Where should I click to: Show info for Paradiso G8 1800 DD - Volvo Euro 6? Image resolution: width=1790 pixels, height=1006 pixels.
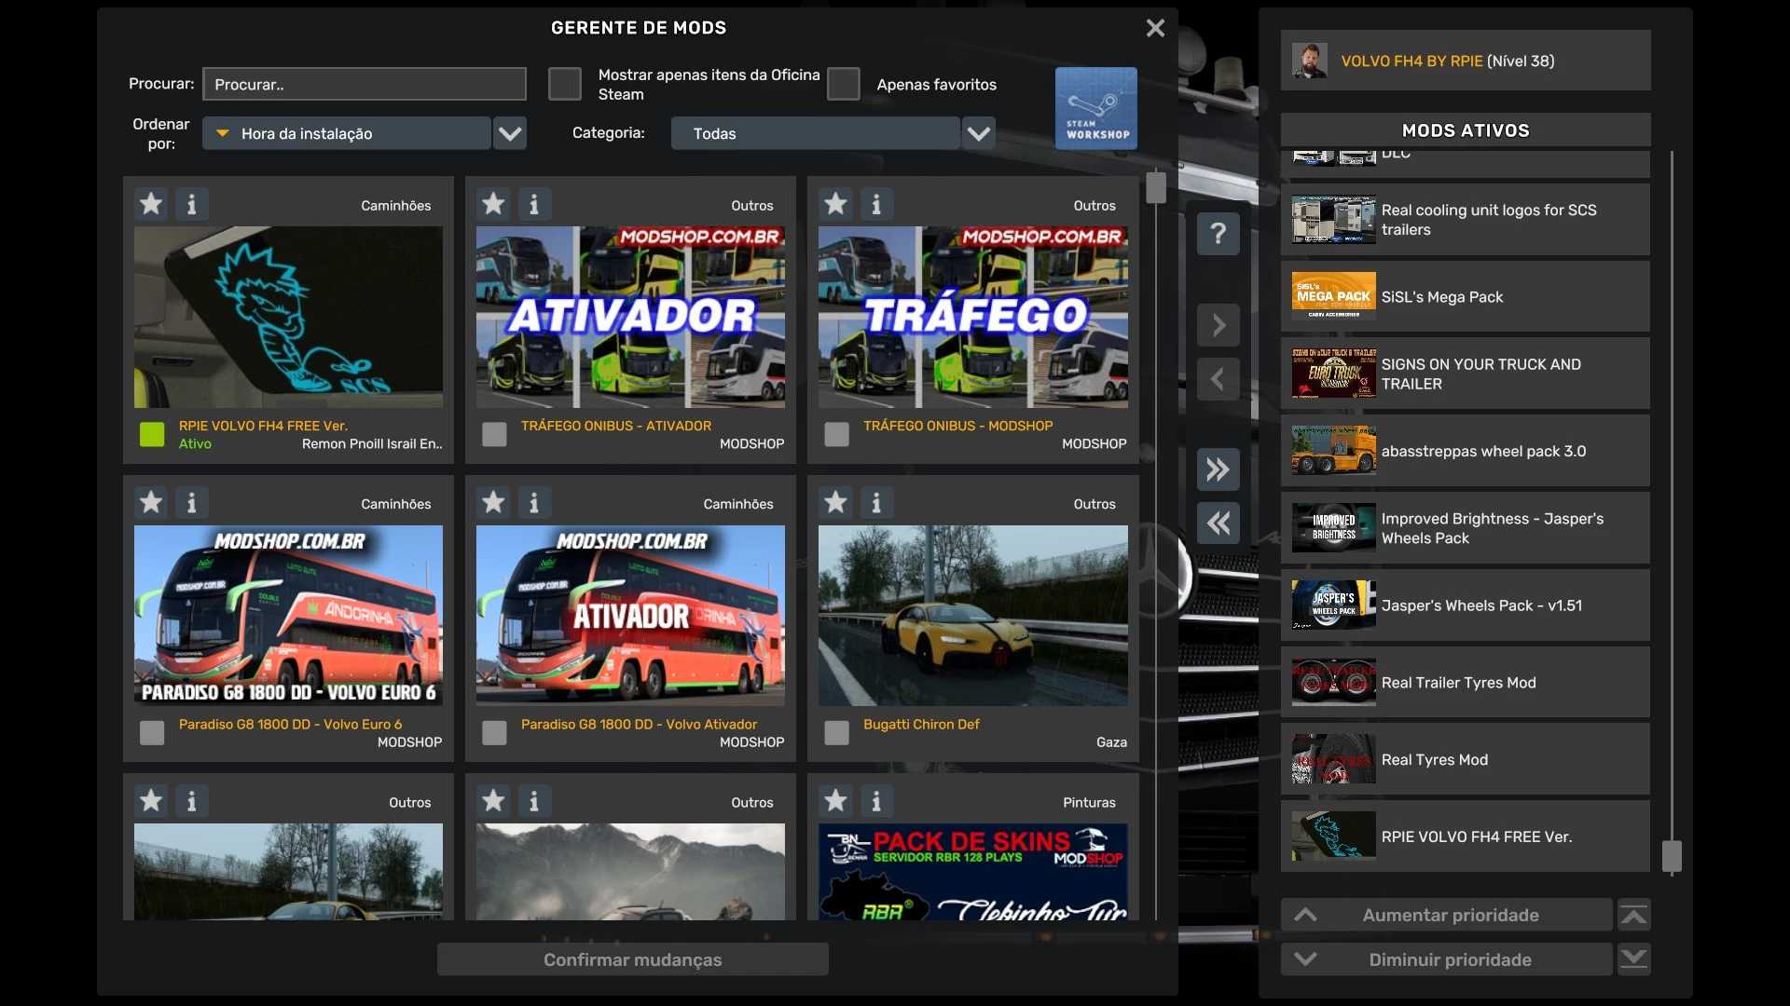coord(192,503)
